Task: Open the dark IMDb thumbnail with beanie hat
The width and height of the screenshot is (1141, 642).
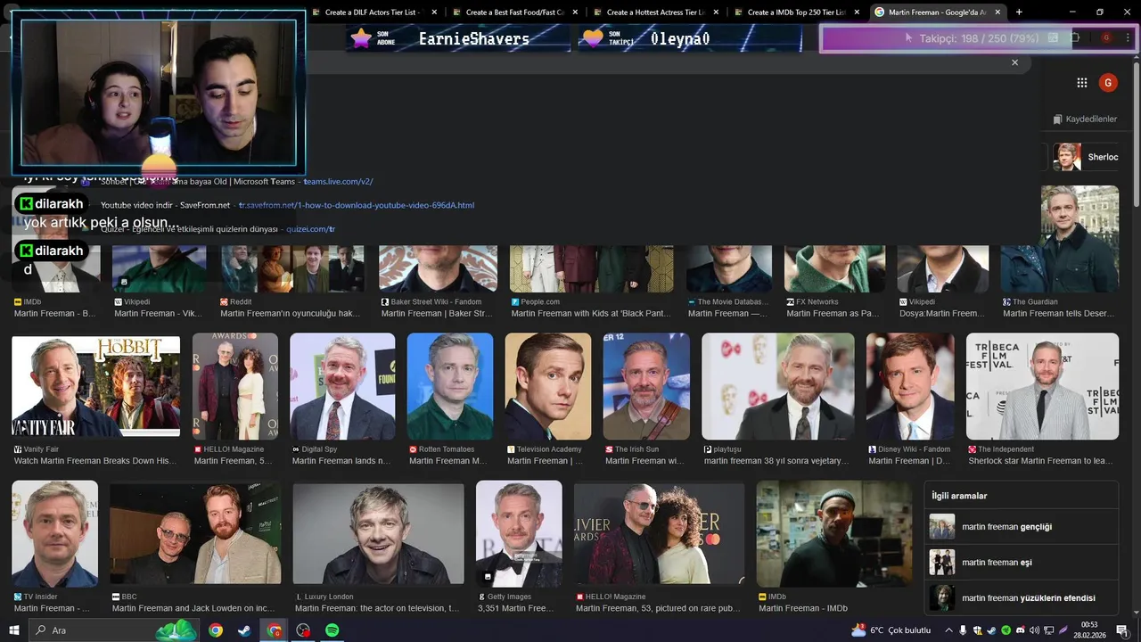Action: (834, 533)
